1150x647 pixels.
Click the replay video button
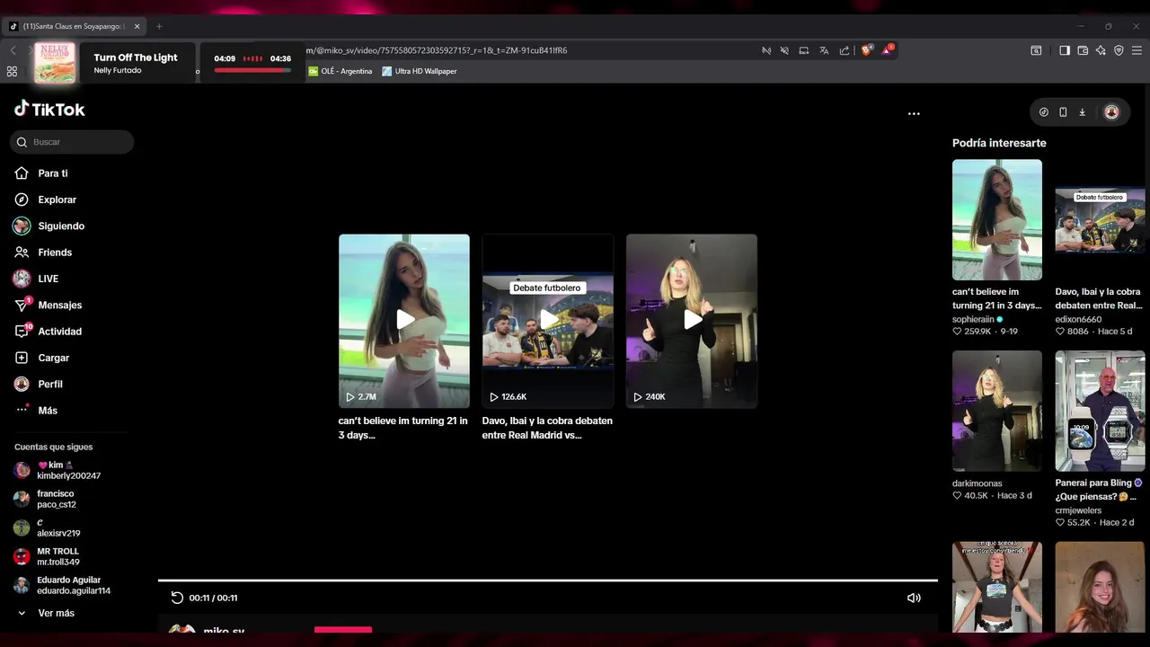coord(177,598)
